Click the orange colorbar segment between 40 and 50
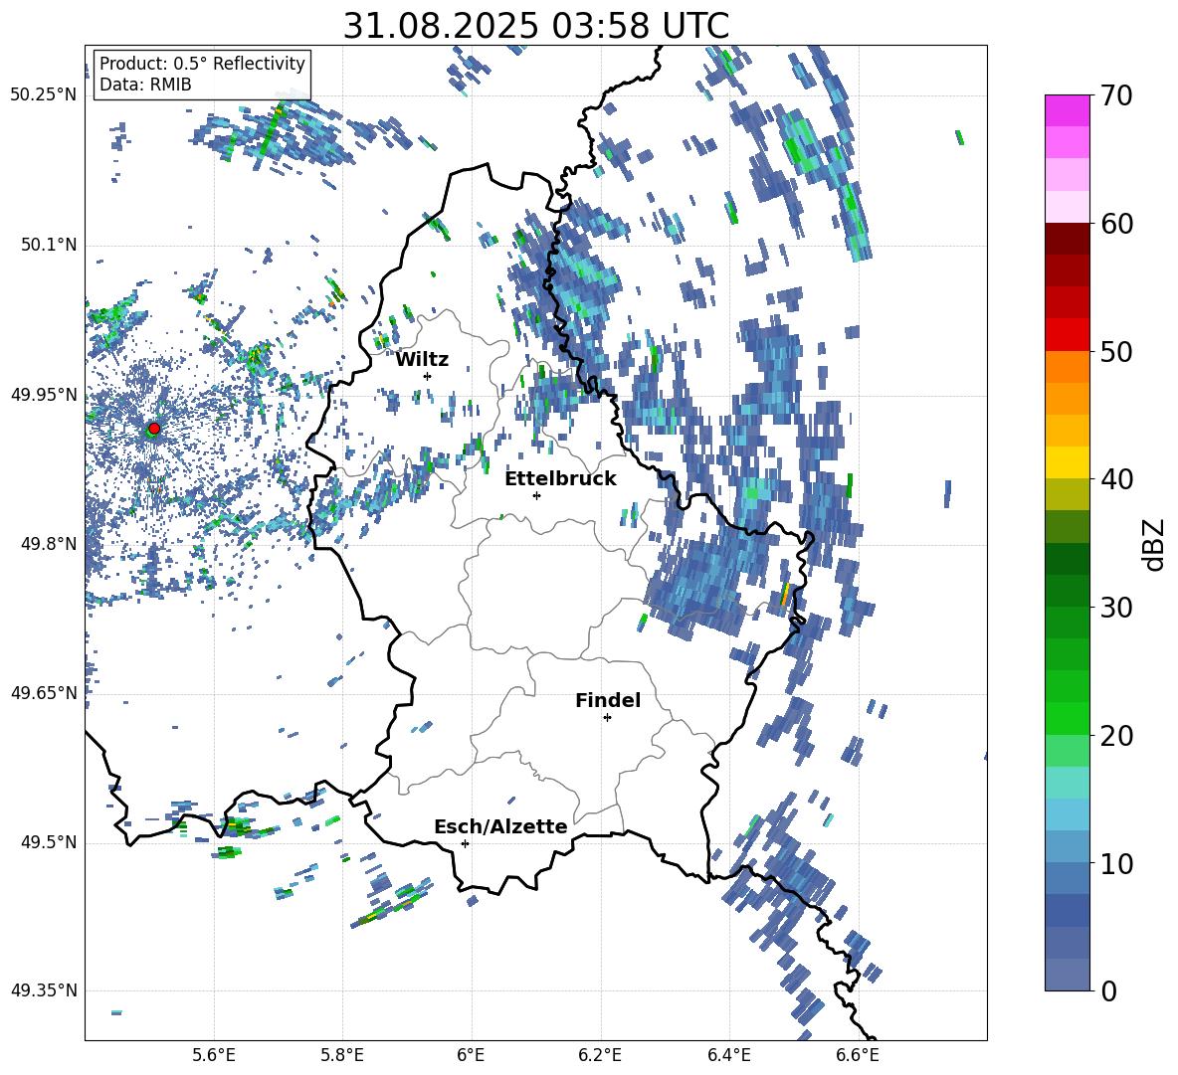 pos(1067,399)
